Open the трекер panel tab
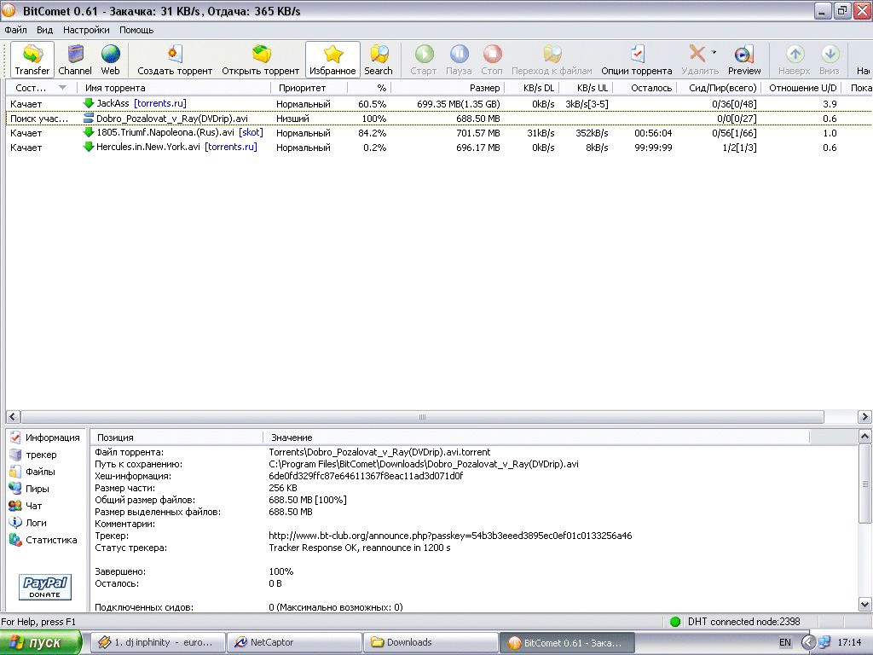This screenshot has height=655, width=873. tap(33, 455)
